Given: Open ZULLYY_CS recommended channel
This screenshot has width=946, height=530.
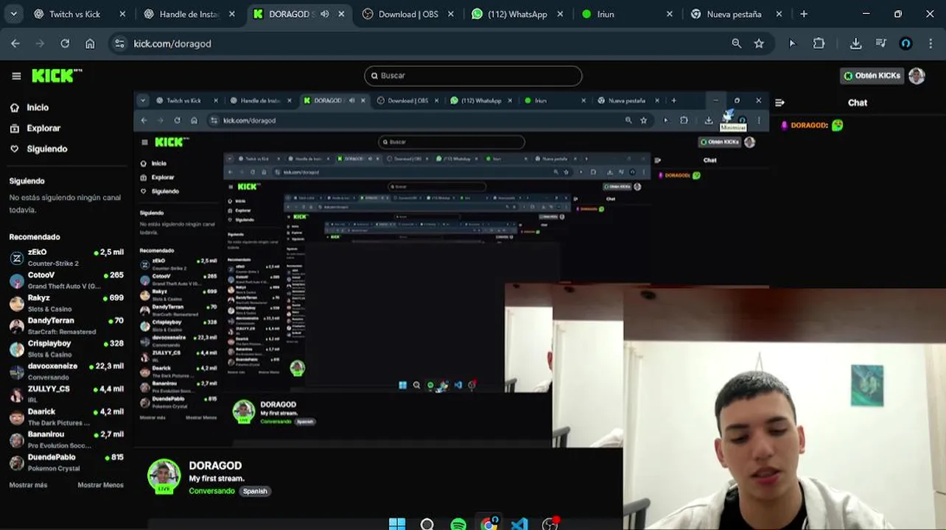Looking at the screenshot, I should pos(66,395).
